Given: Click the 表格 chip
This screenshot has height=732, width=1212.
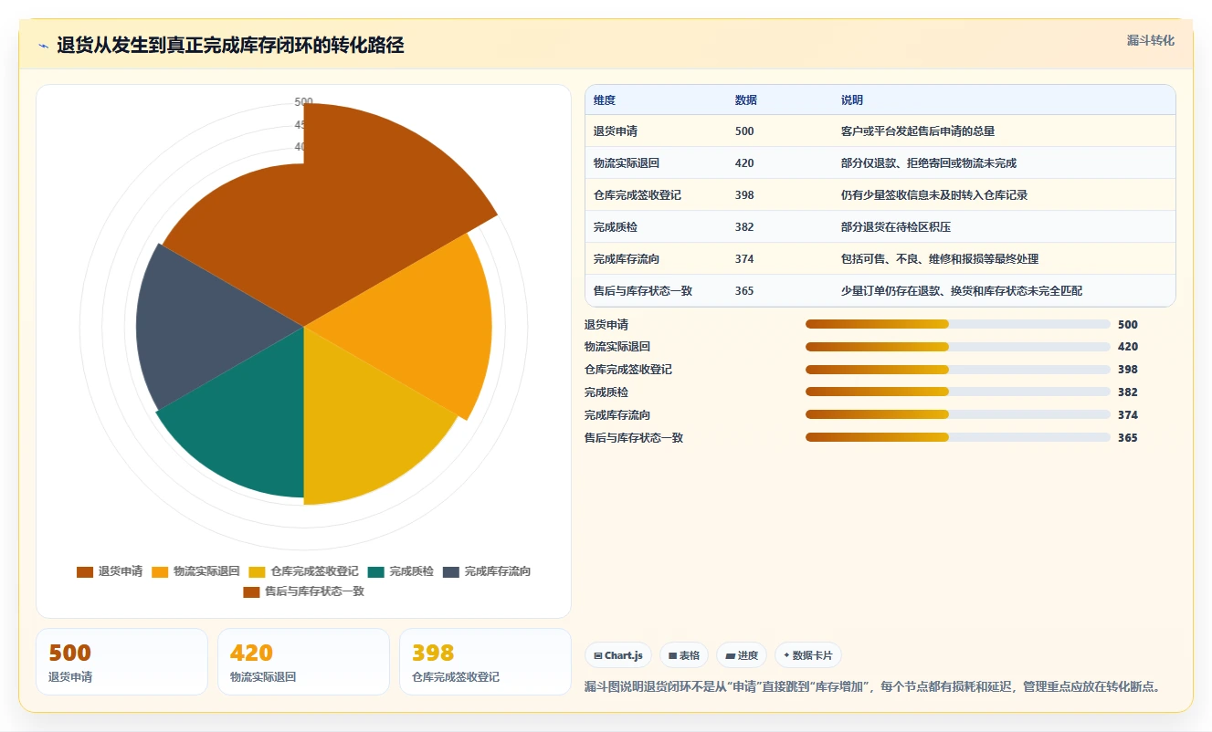Looking at the screenshot, I should click(684, 655).
